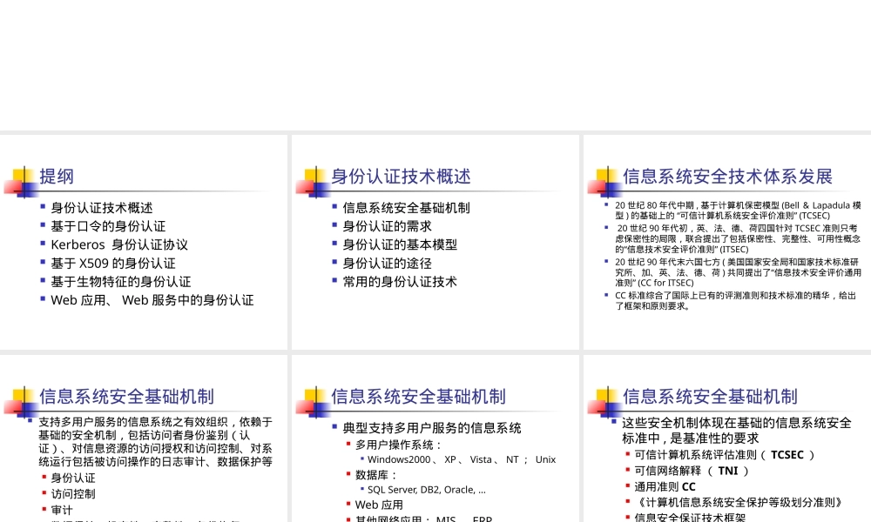Select the Kerberos 身份认证协议 bullet

coord(119,244)
